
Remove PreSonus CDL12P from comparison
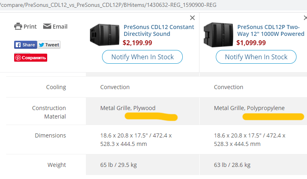point(305,18)
